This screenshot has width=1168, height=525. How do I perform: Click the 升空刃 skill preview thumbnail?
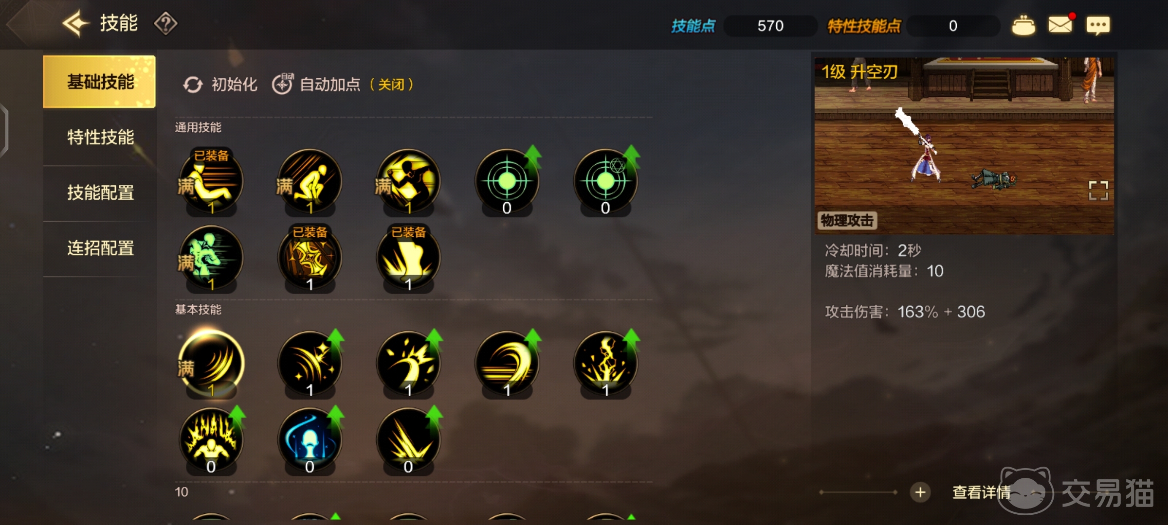point(964,146)
